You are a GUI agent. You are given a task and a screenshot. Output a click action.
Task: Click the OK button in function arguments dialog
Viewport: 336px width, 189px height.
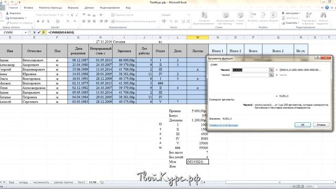[x=302, y=125]
